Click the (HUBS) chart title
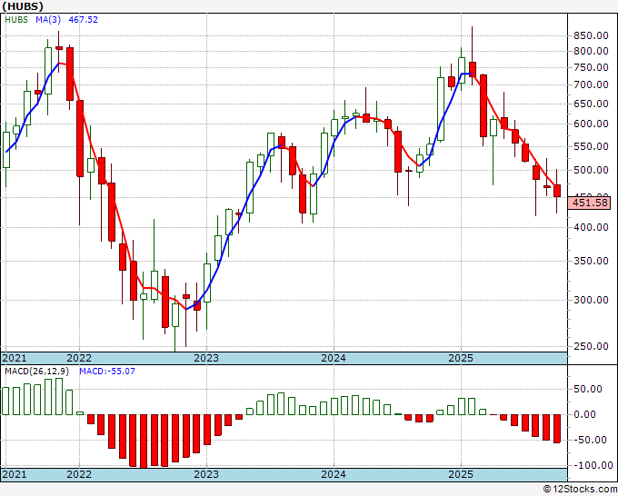The width and height of the screenshot is (618, 496). (23, 6)
